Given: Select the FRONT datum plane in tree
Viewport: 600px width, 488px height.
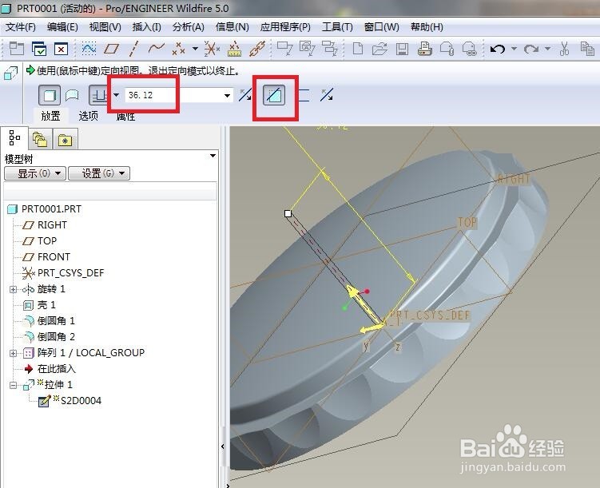Looking at the screenshot, I should [x=46, y=256].
